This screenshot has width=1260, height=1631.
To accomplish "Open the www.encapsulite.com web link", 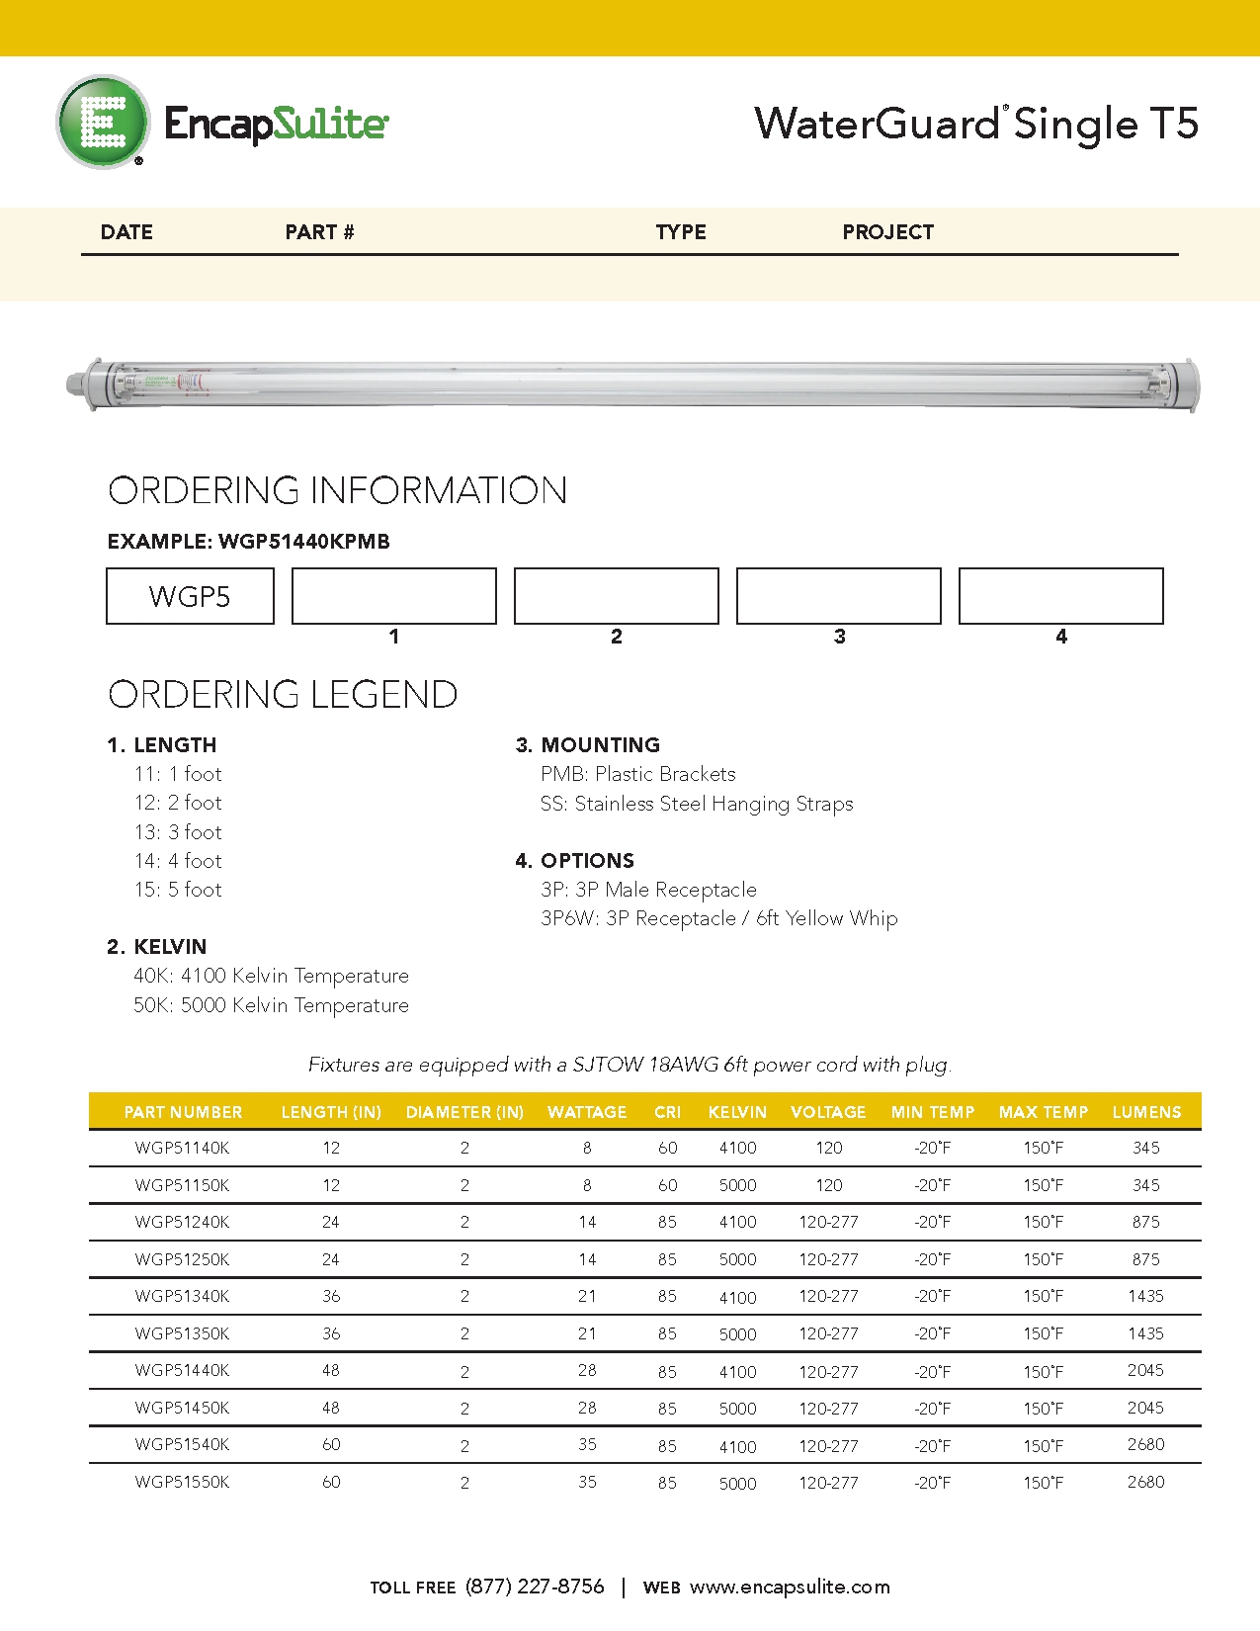I will tap(790, 1587).
